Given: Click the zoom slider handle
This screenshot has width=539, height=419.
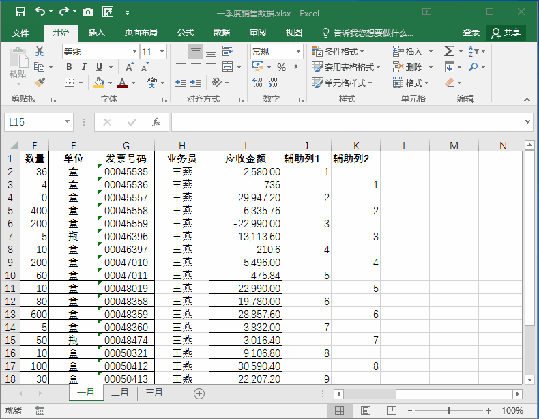Looking at the screenshot, I should [x=448, y=410].
